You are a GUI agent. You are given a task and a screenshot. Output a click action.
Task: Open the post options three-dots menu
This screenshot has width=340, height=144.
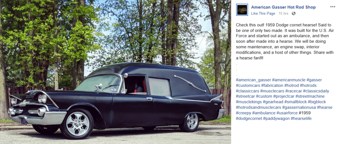333,7
